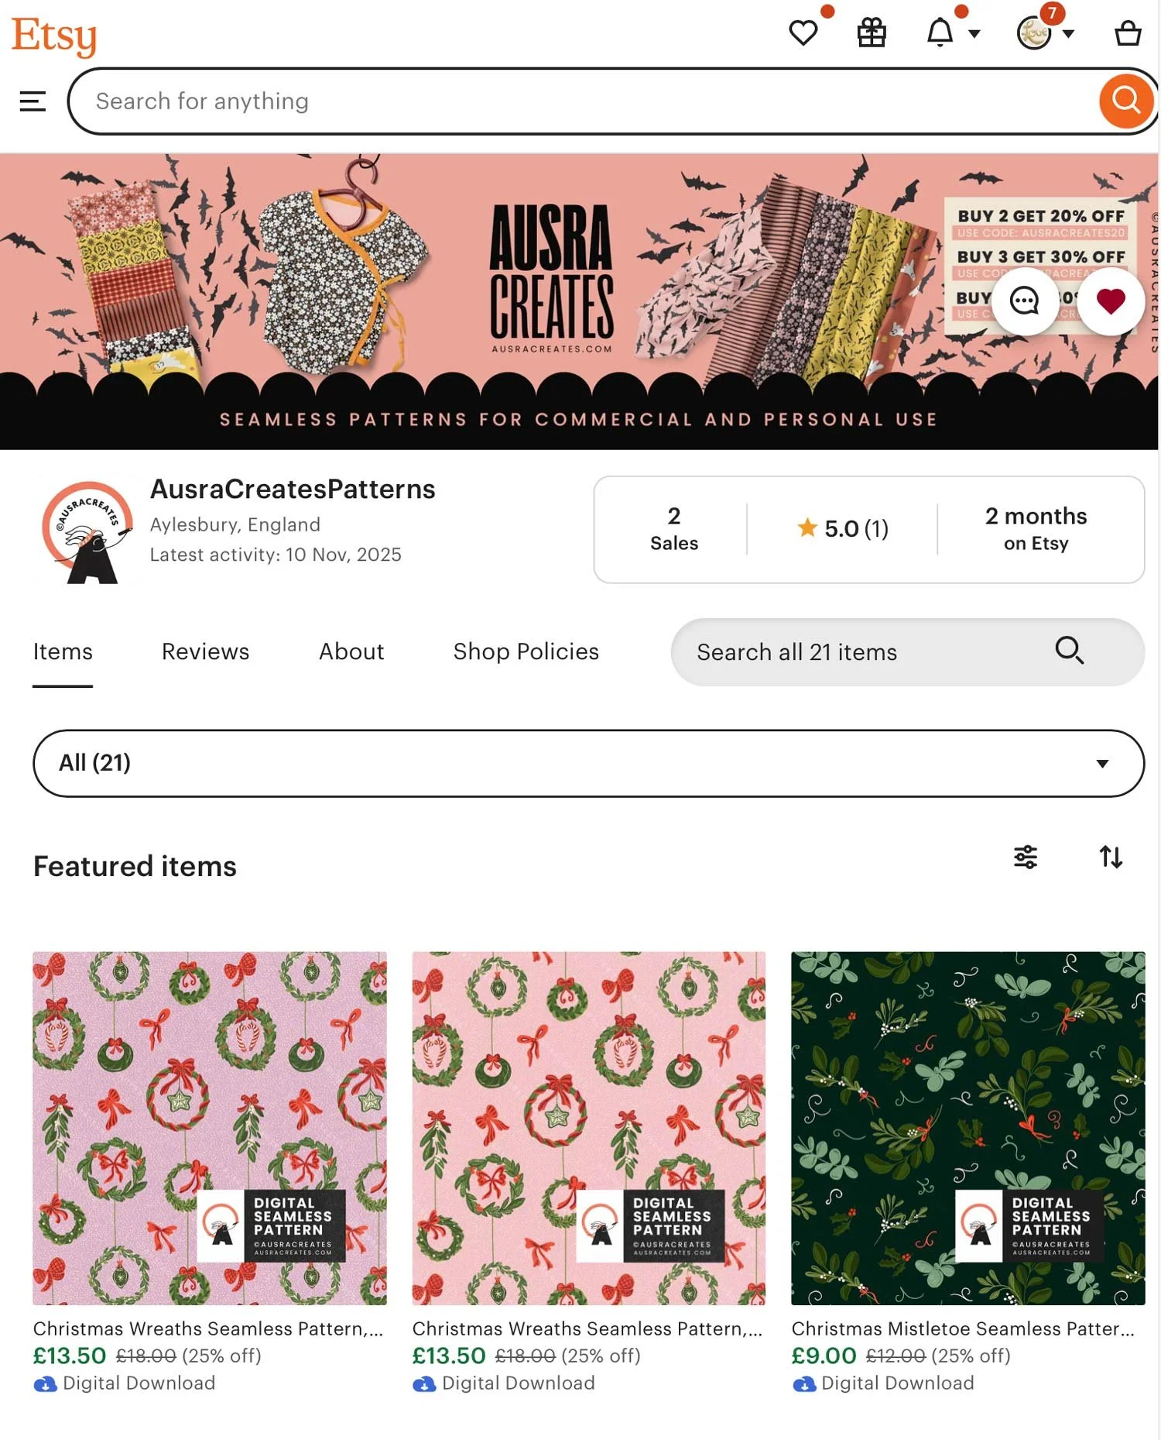Open the item filters sliders icon
The image size is (1161, 1440).
click(x=1026, y=857)
